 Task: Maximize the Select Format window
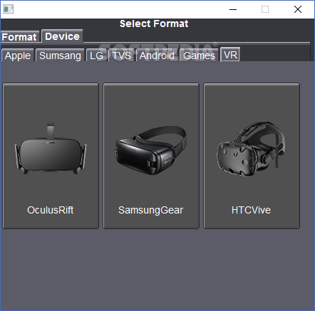click(x=265, y=9)
